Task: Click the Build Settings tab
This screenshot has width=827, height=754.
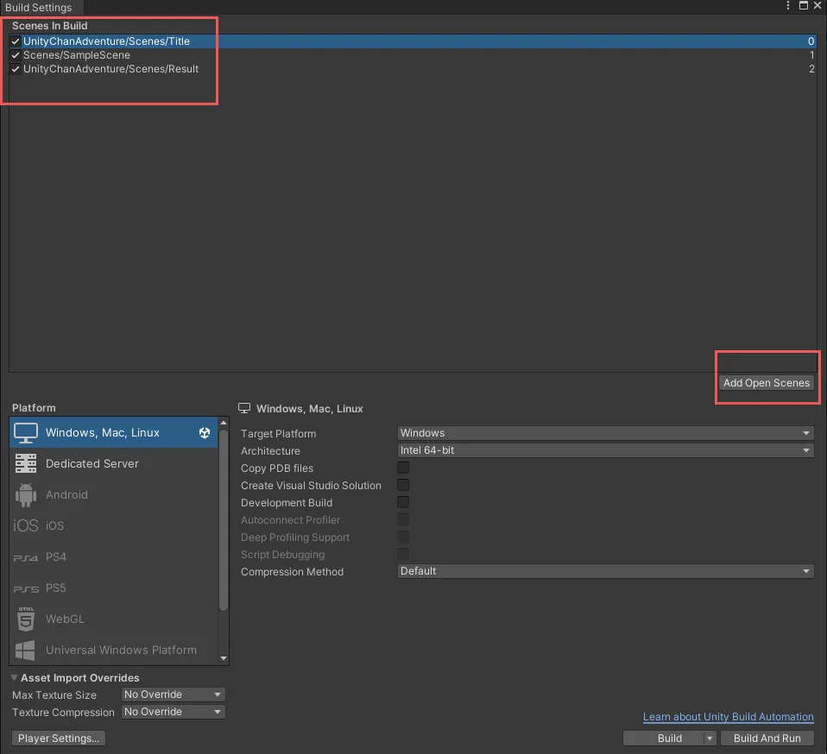Action: (x=40, y=7)
